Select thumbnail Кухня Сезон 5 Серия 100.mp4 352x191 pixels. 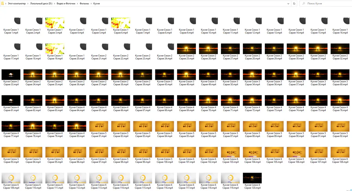(x=165, y=152)
